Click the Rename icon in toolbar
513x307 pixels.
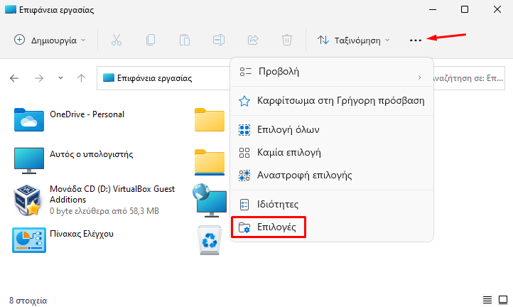click(x=219, y=40)
